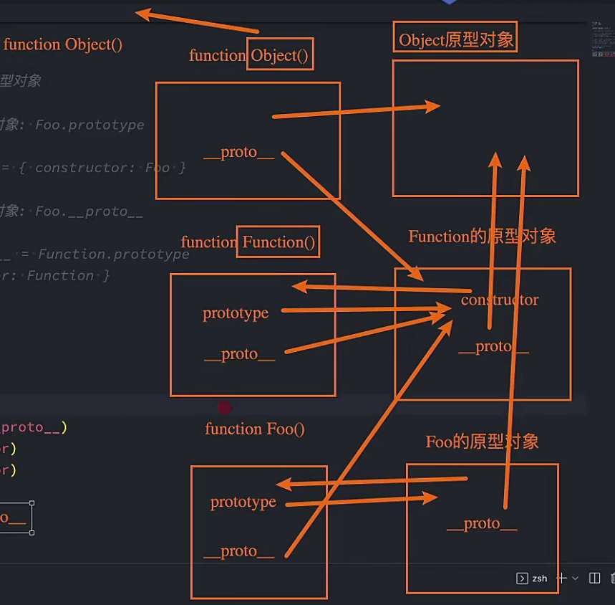Expand the terminal launch profile chevron
Viewport: 615px width, 605px height.
coord(576,579)
